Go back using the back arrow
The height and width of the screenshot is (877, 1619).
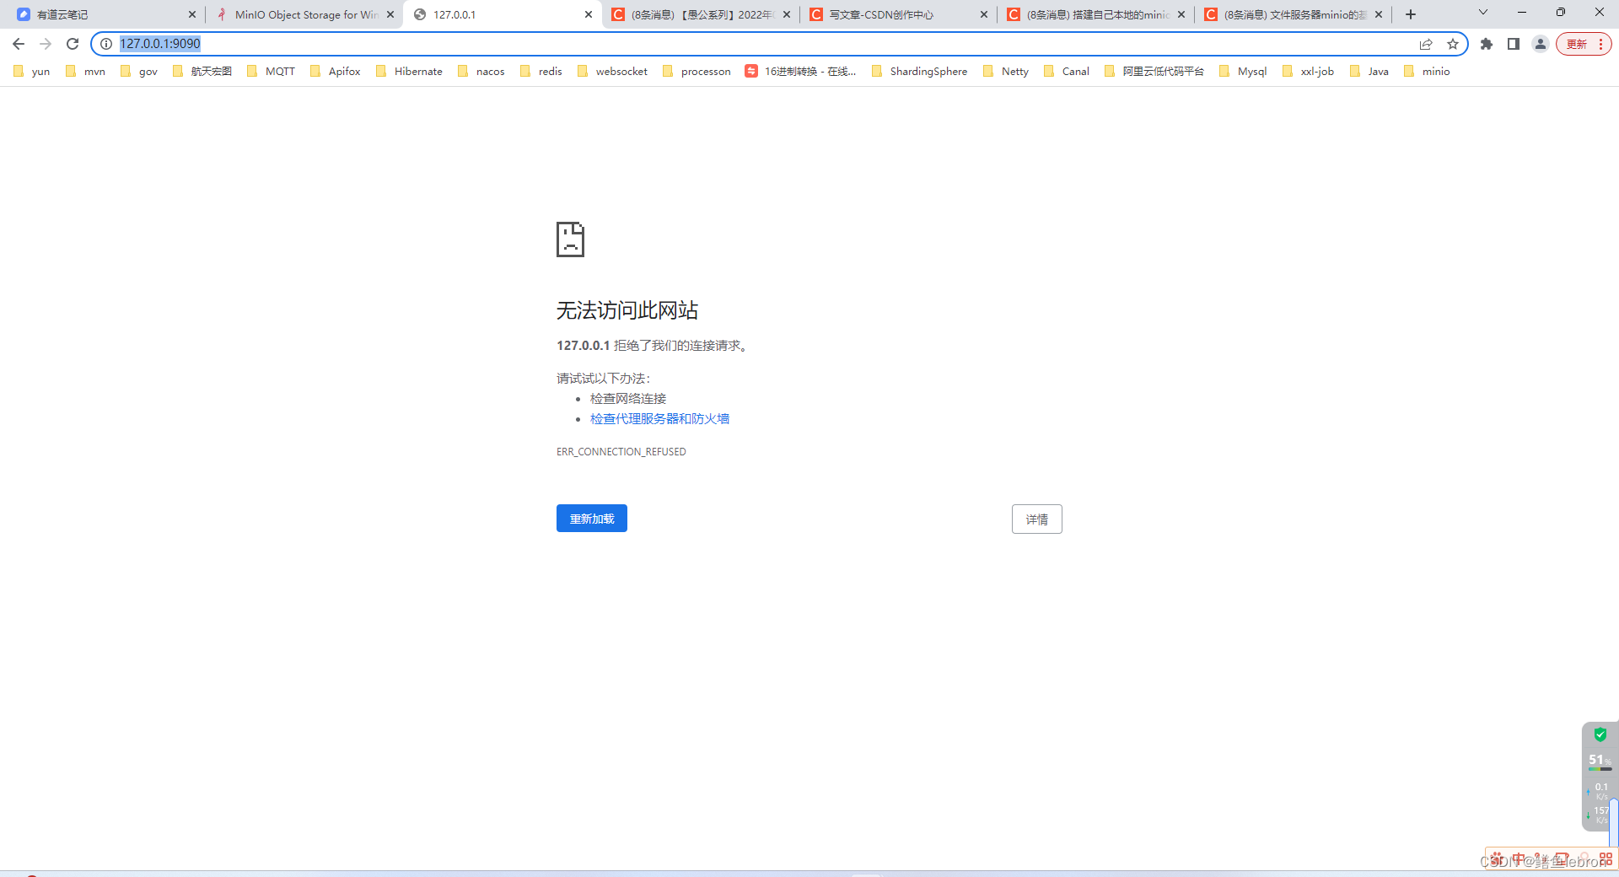tap(19, 44)
